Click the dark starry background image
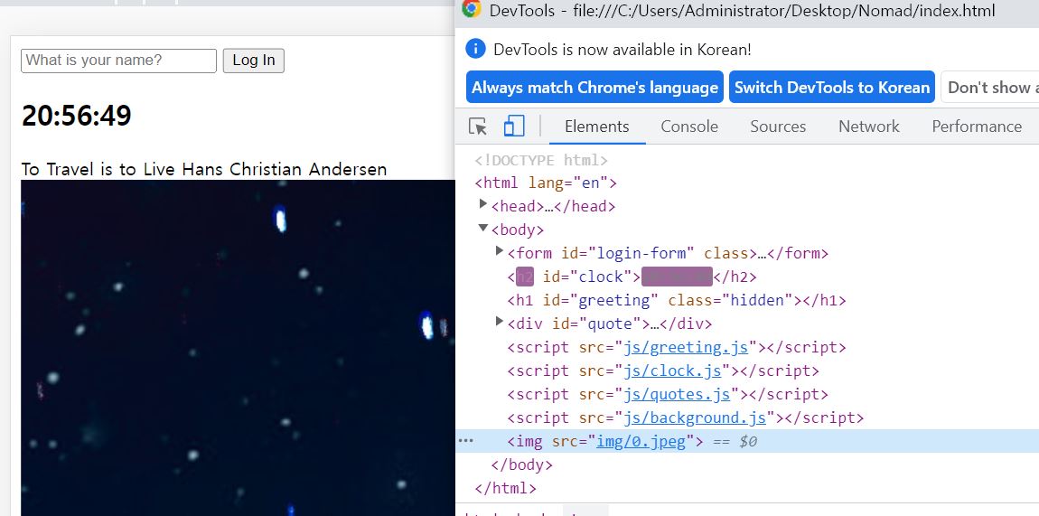The image size is (1039, 516). pyautogui.click(x=238, y=348)
